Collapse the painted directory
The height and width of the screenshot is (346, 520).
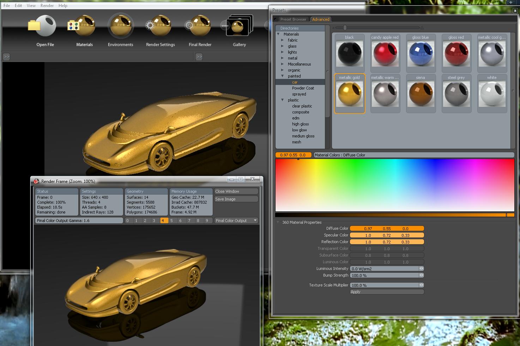(x=282, y=76)
